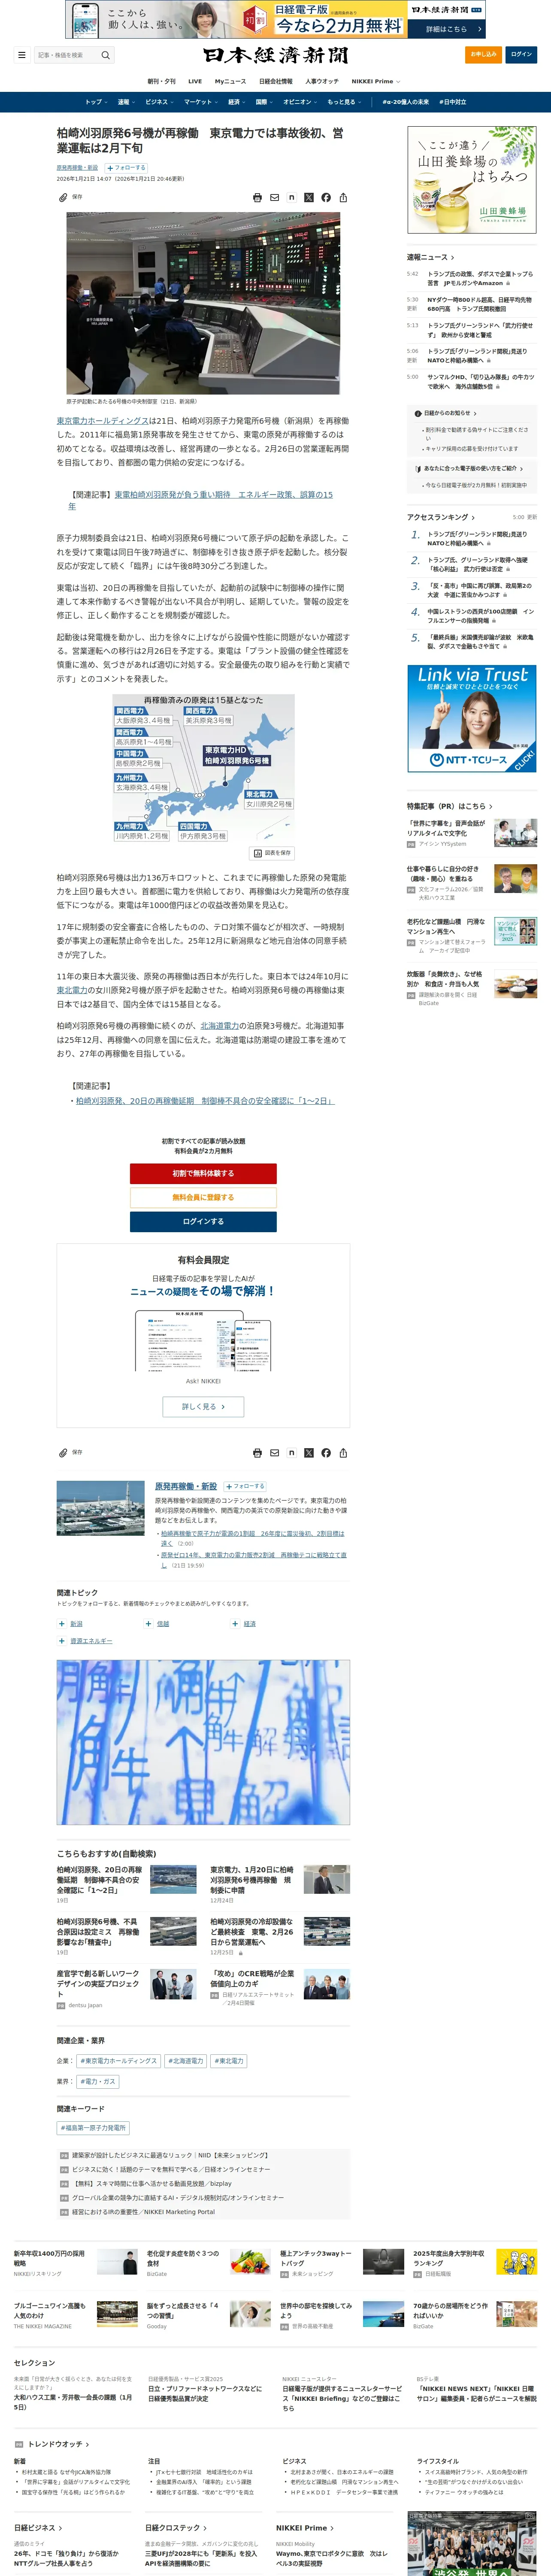551x2576 pixels.
Task: Click the NTT・TCリース Link via Trust ad
Action: point(472,719)
